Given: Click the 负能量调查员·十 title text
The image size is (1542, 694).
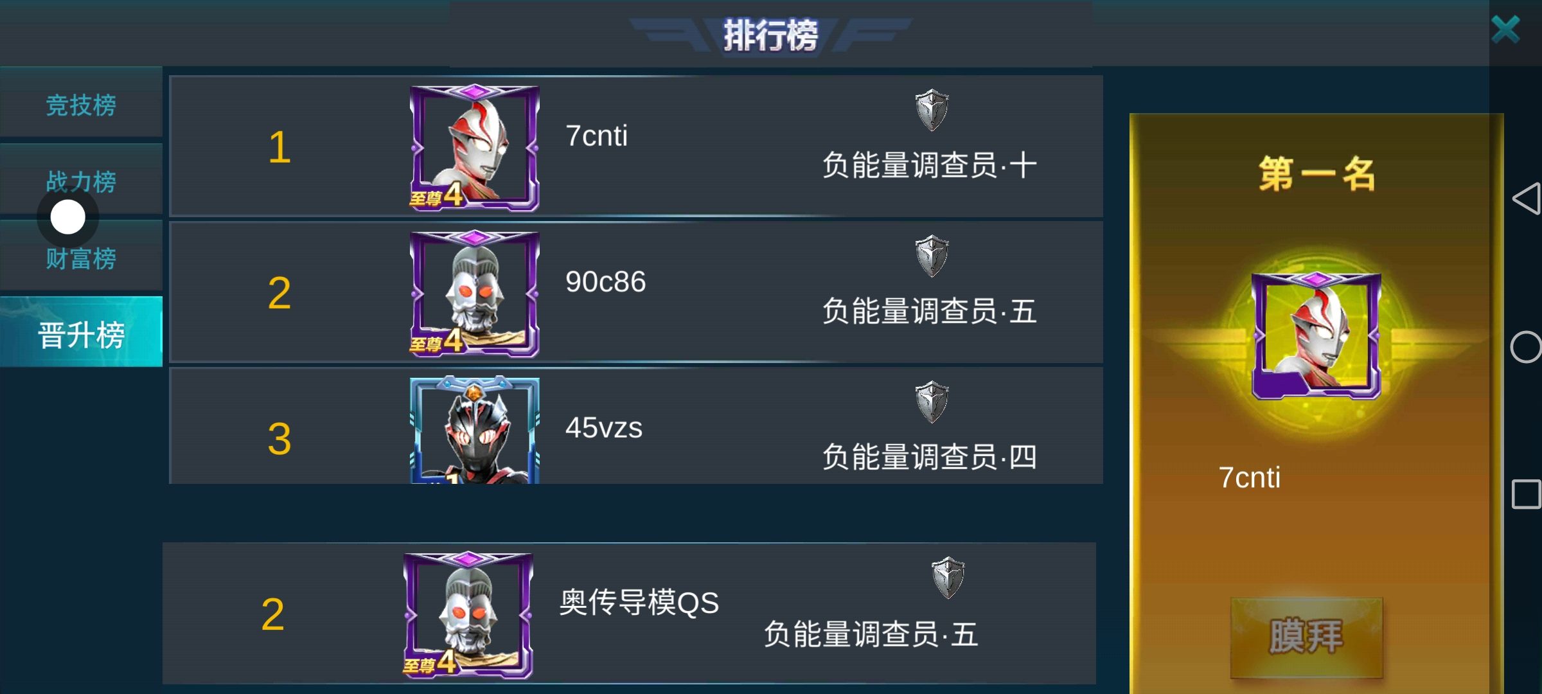Looking at the screenshot, I should pos(930,165).
